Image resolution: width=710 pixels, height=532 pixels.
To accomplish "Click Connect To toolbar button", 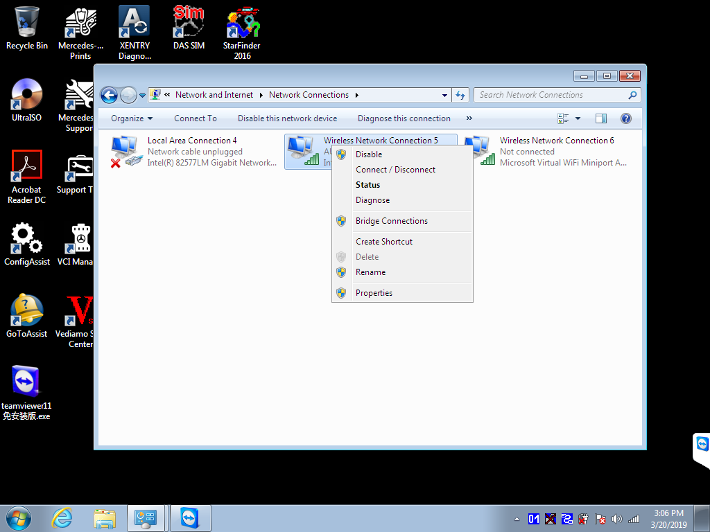I will (x=196, y=118).
